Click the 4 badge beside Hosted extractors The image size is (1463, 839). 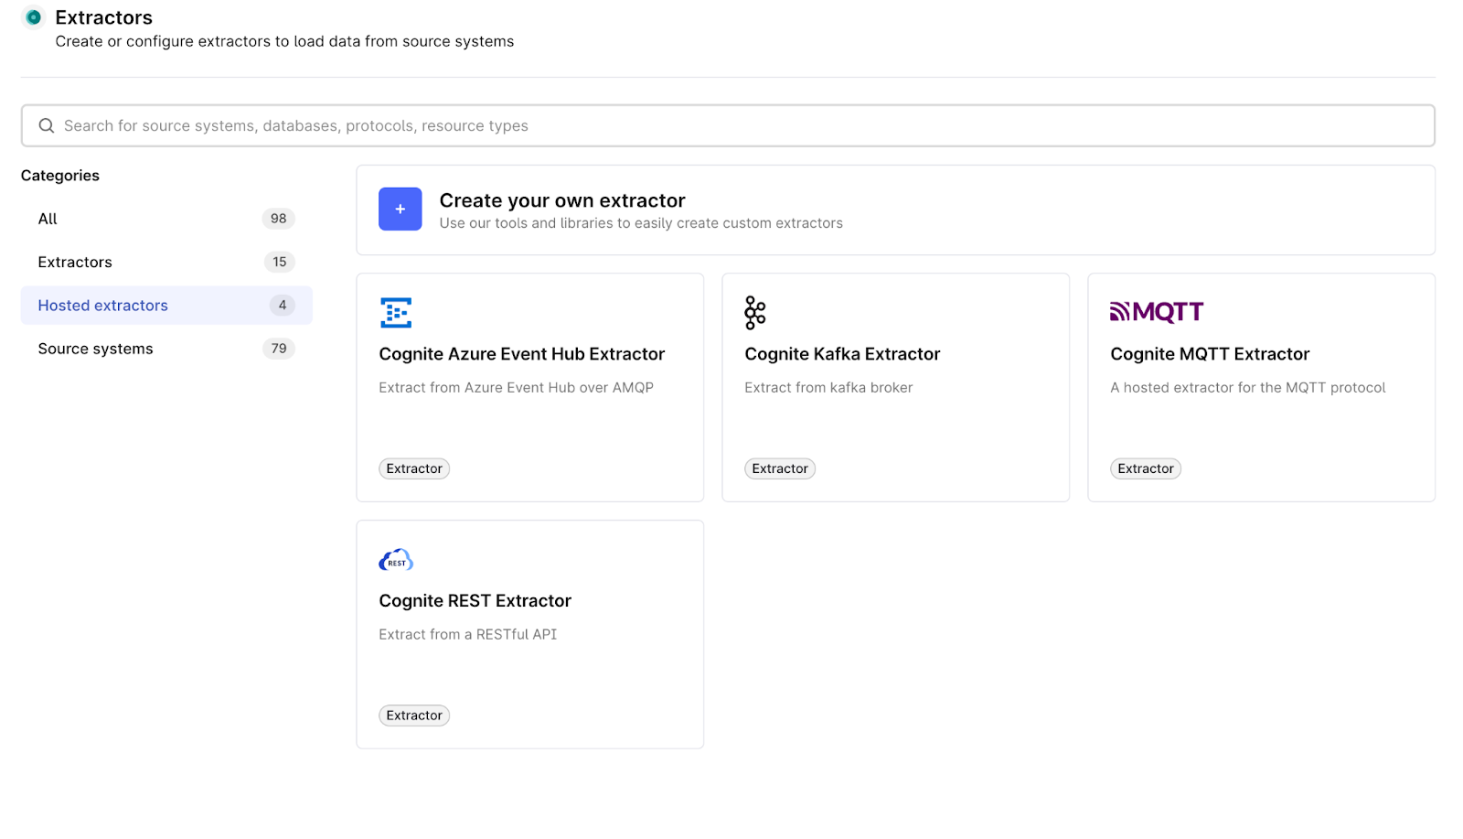[283, 306]
